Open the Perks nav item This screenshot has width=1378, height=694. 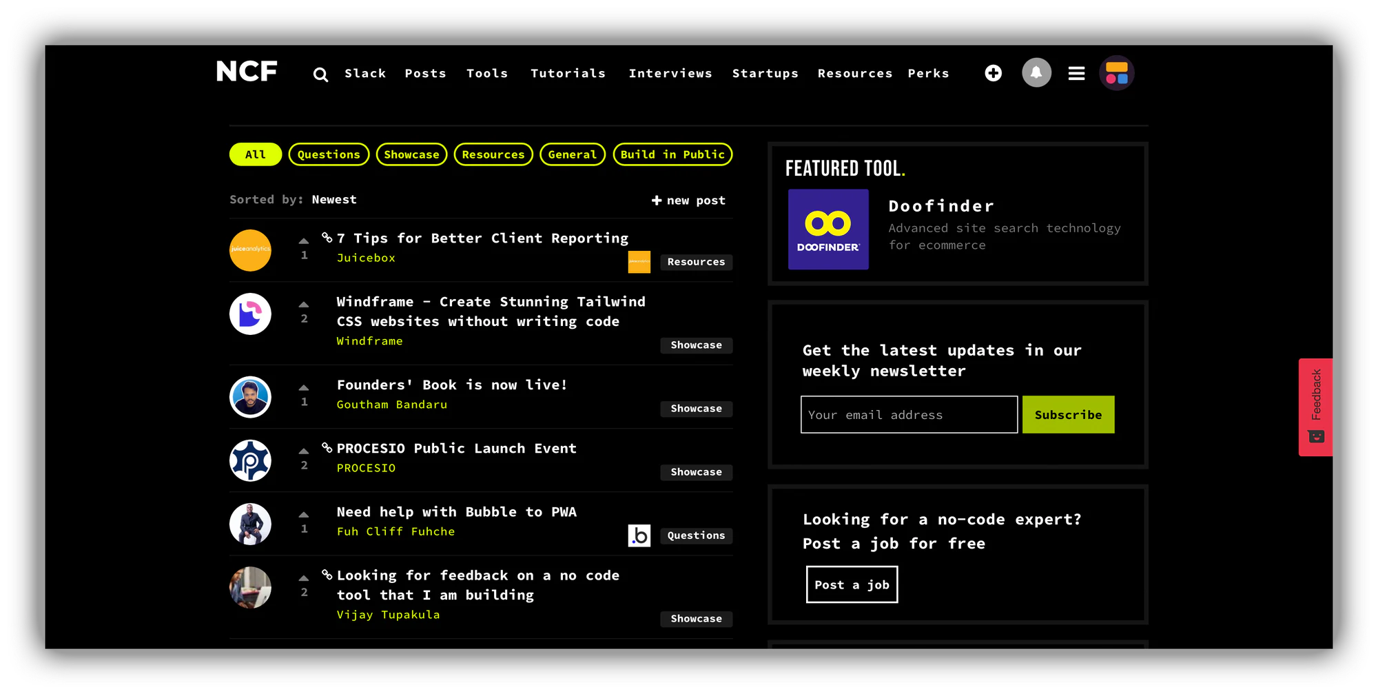point(928,73)
